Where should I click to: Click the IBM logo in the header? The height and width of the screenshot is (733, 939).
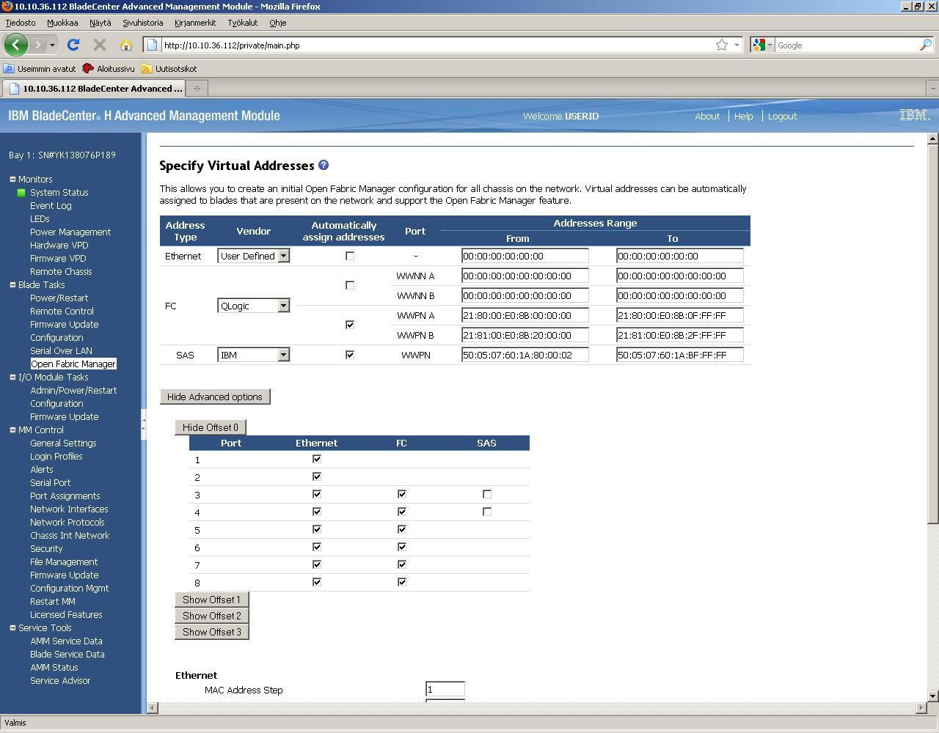click(915, 115)
